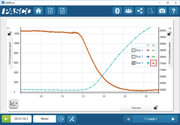The height and width of the screenshot is (125, 180).
Task: Open O2 Concentration axis measurement selector
Action: 170,53
